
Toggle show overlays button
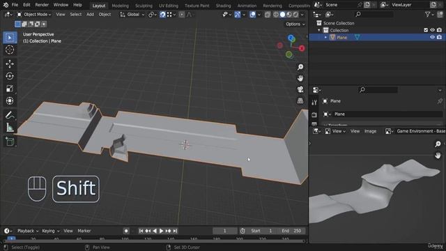point(252,15)
